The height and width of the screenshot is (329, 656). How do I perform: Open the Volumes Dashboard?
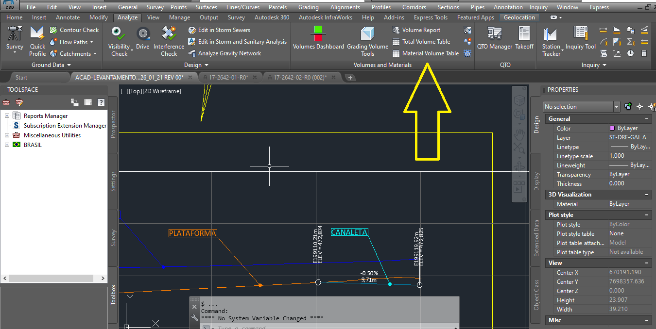(x=318, y=39)
